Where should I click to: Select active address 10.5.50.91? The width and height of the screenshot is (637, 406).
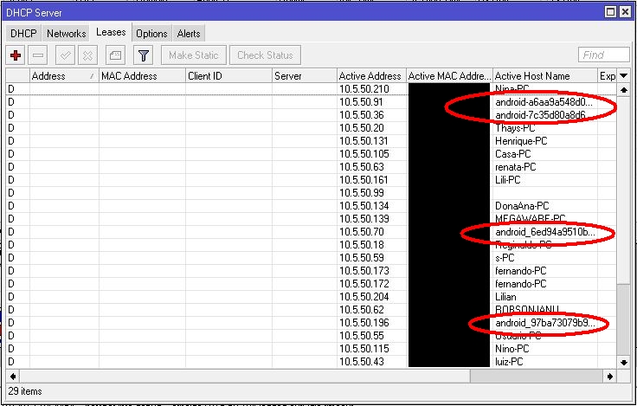click(361, 102)
